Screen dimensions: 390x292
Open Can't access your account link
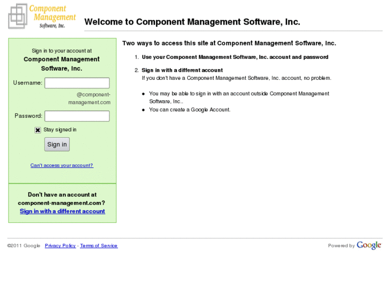pos(62,165)
